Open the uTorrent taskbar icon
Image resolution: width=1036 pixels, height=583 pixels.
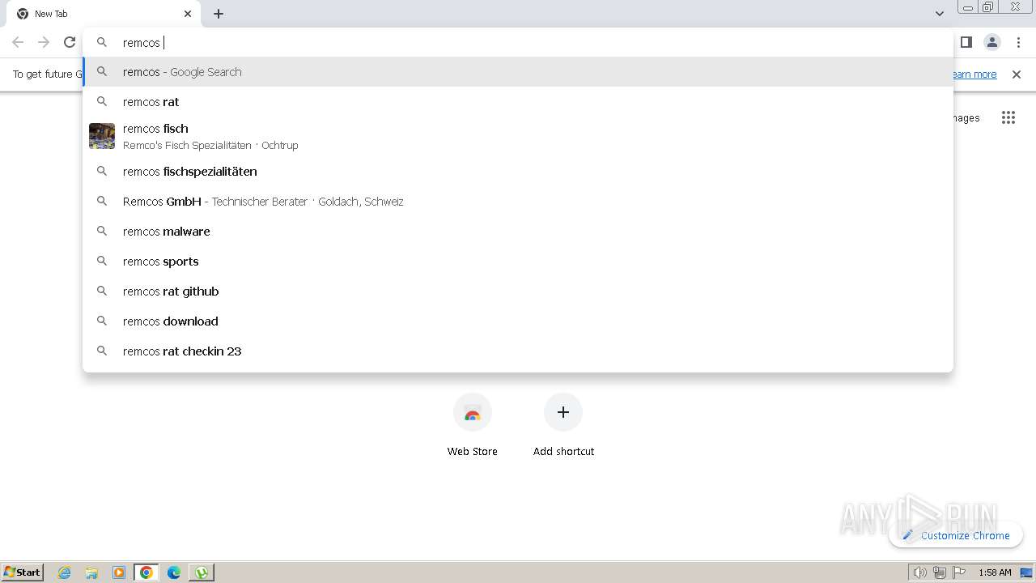click(202, 572)
